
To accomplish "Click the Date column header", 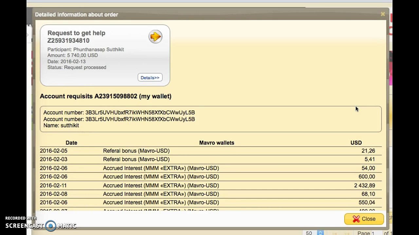I will pos(71,143).
